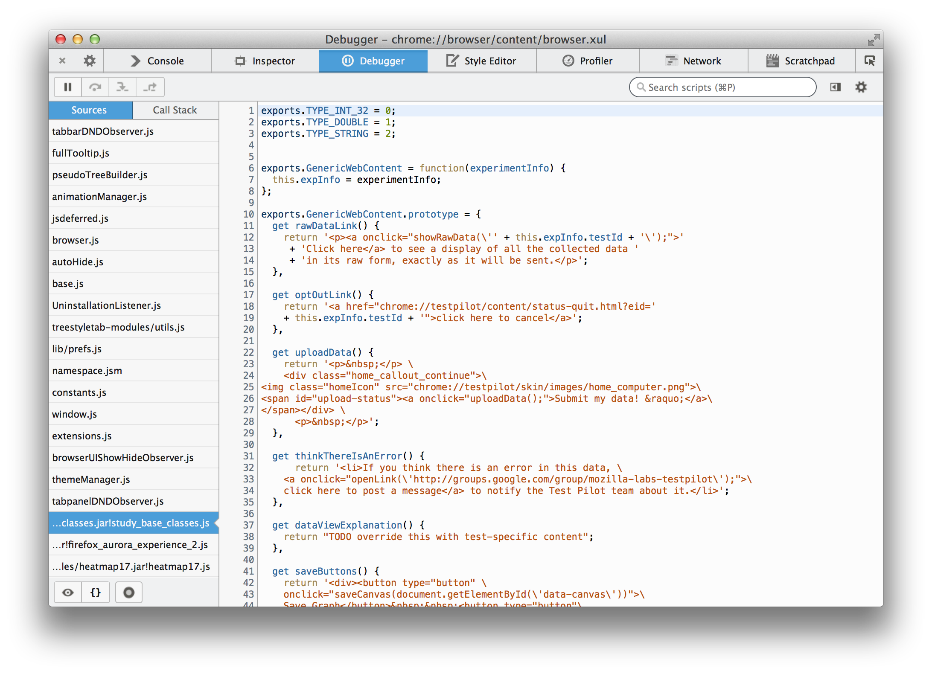This screenshot has height=674, width=932.
Task: Open the Scratchpad tab
Action: pyautogui.click(x=801, y=61)
